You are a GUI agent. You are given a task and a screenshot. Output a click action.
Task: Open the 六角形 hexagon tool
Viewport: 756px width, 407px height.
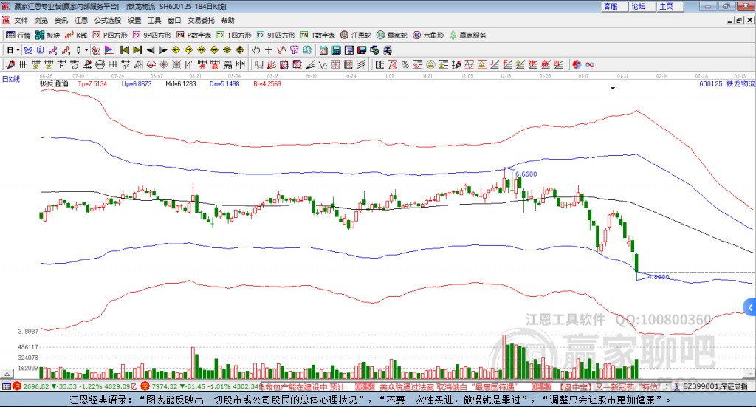point(429,35)
